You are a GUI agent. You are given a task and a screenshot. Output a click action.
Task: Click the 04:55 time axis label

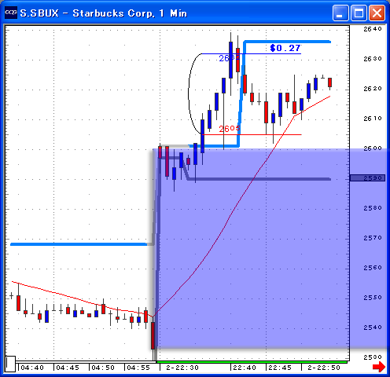coord(138,368)
